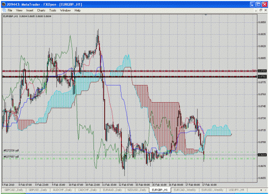Click the 5 Feb 2010 date label
Image resolution: width=269 pixels, height=194 pixels.
pos(8,185)
